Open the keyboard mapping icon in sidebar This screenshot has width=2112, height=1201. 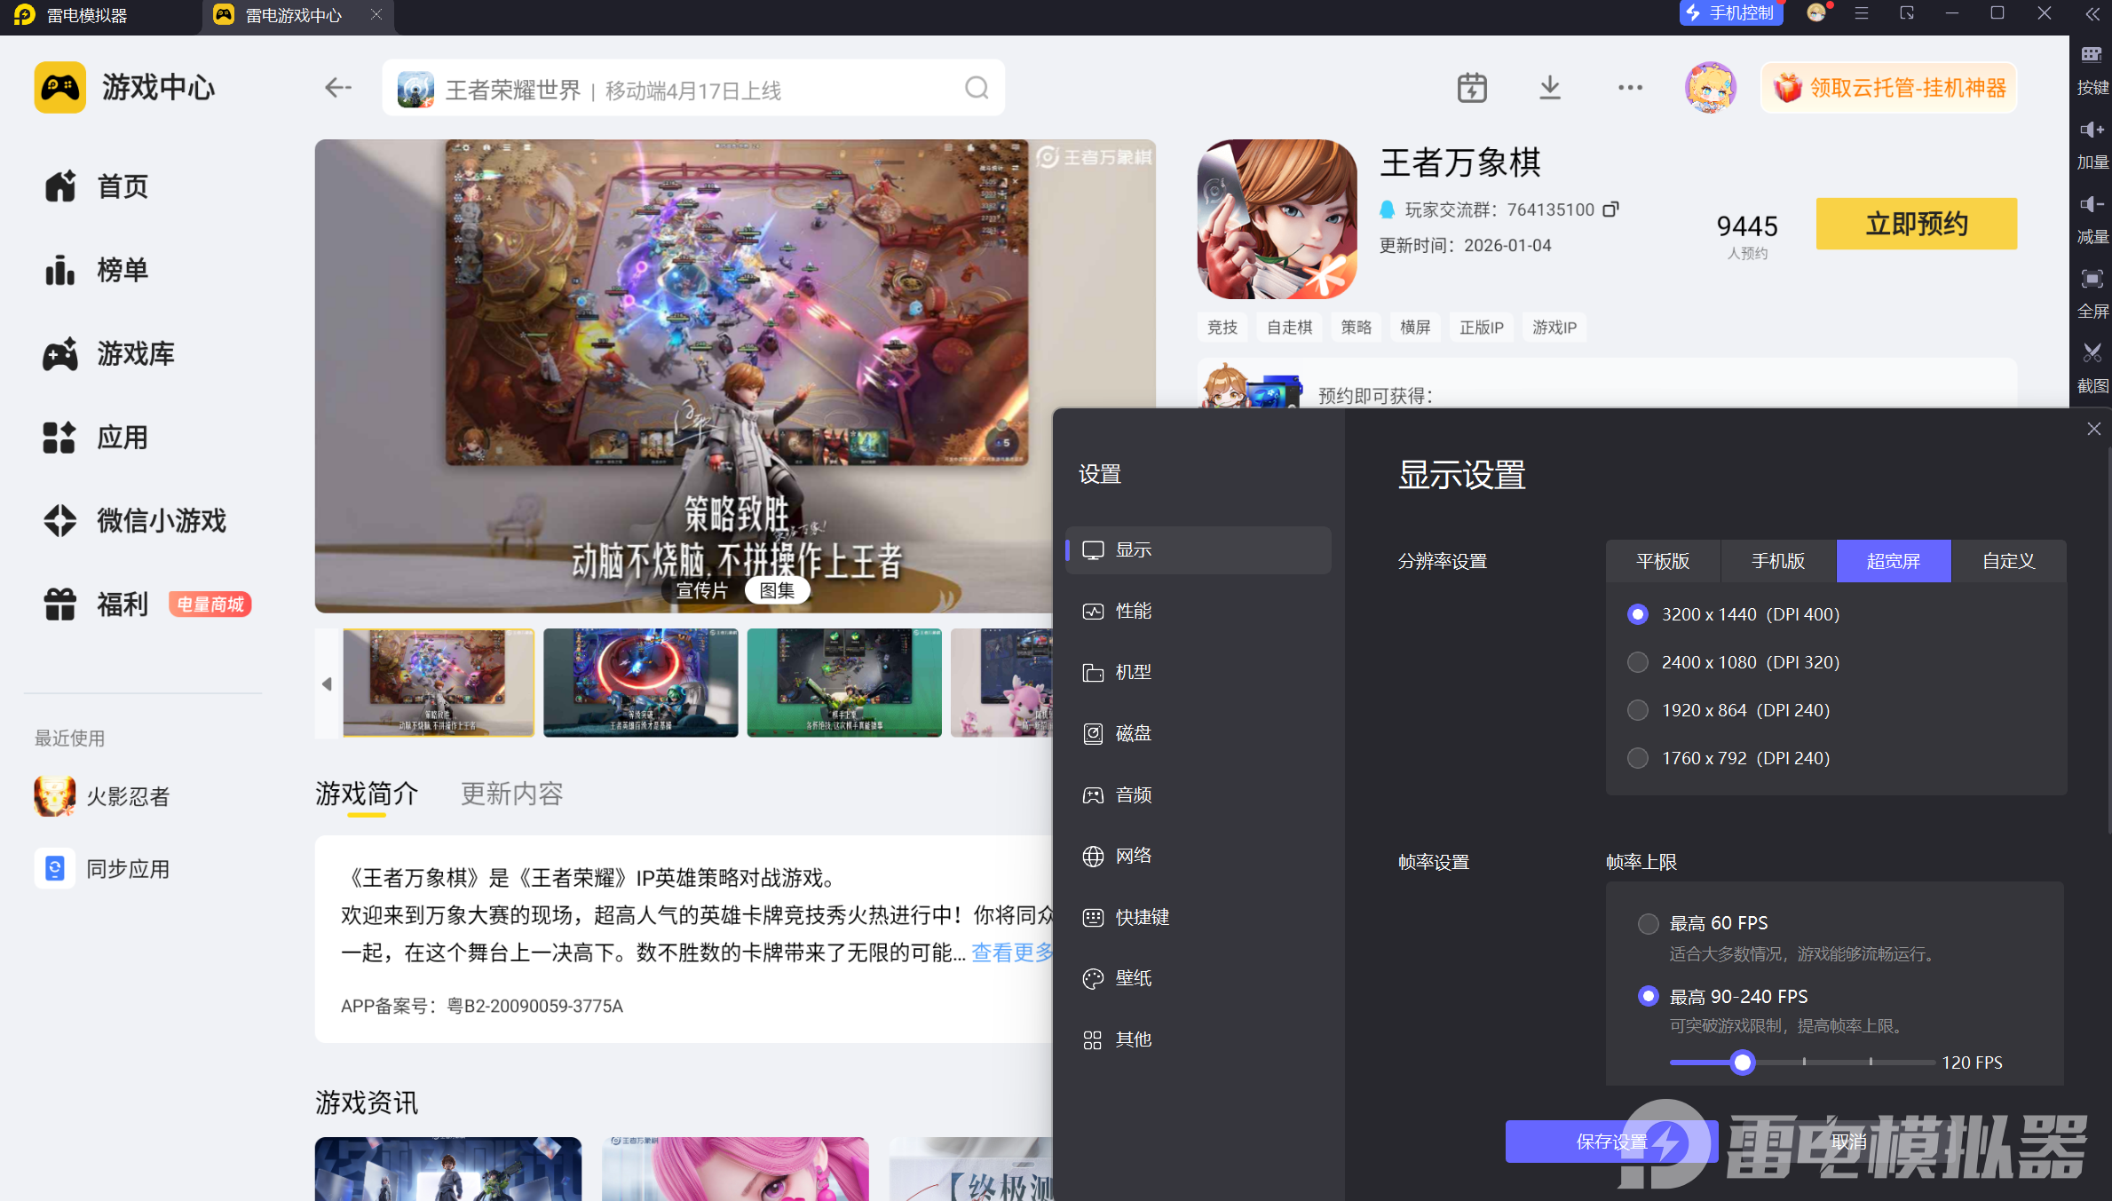point(2092,56)
